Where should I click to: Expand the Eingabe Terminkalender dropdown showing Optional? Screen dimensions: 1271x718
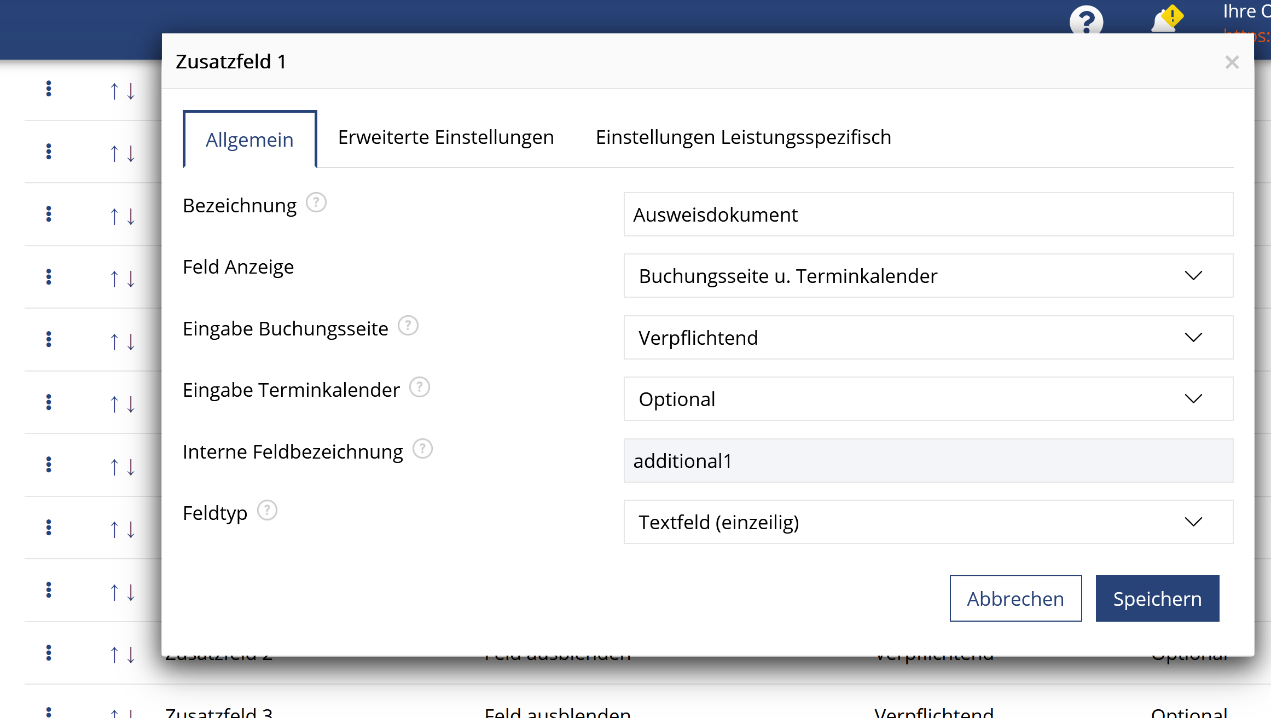click(x=928, y=399)
